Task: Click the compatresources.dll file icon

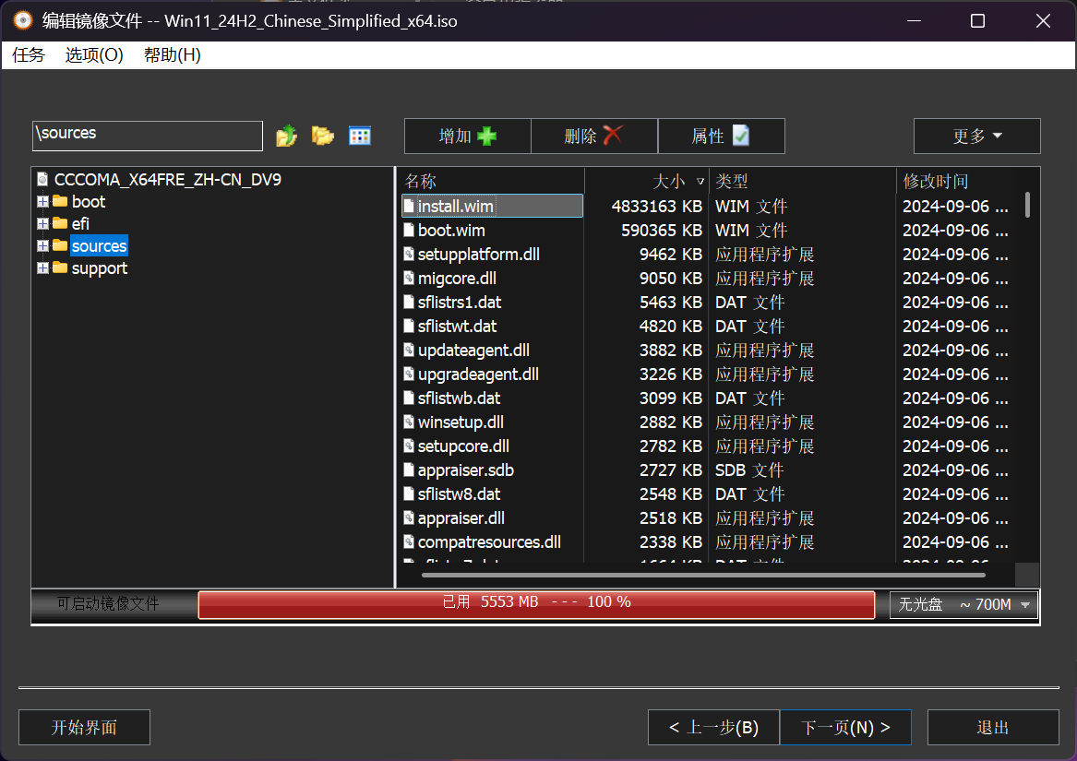Action: pyautogui.click(x=410, y=541)
